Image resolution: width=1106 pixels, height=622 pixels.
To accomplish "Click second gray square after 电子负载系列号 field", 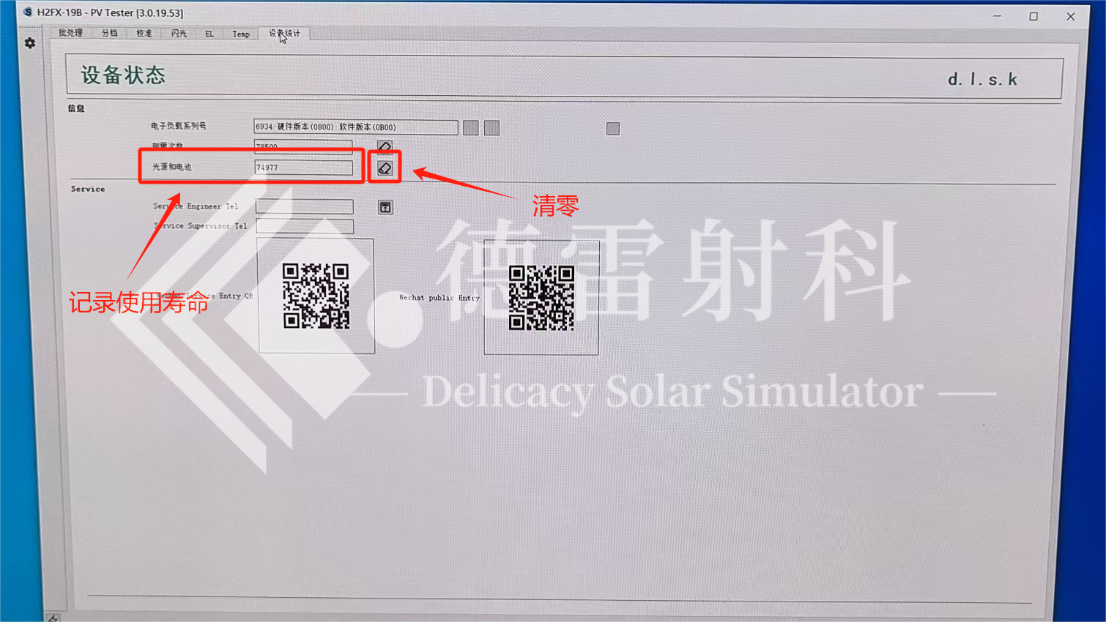I will (492, 128).
